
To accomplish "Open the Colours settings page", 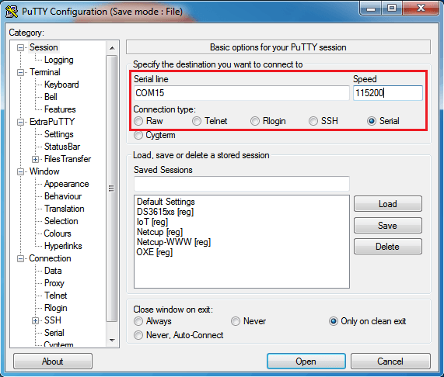I will (58, 233).
